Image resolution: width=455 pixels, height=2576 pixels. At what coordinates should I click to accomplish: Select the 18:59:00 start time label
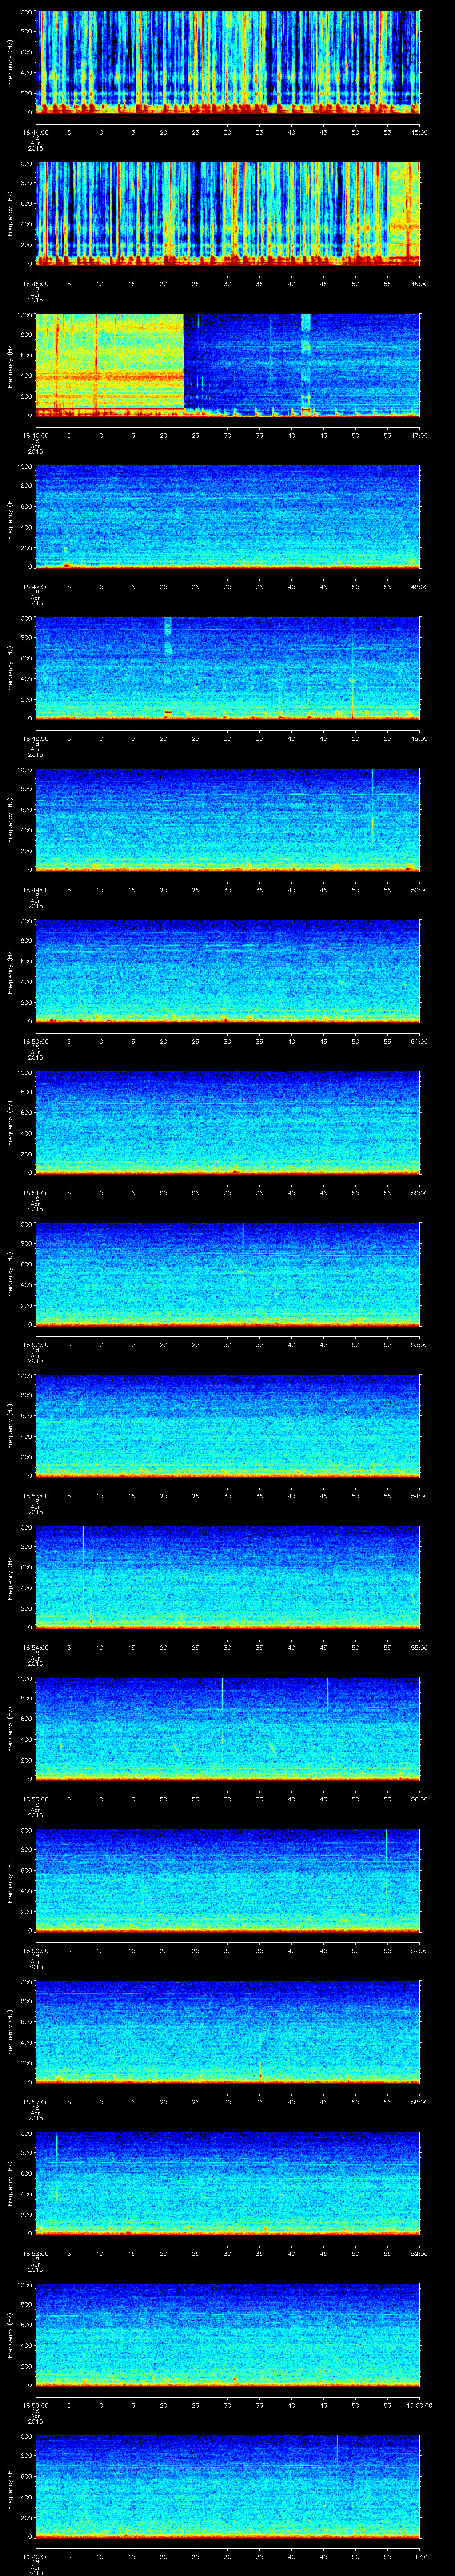[x=36, y=2405]
